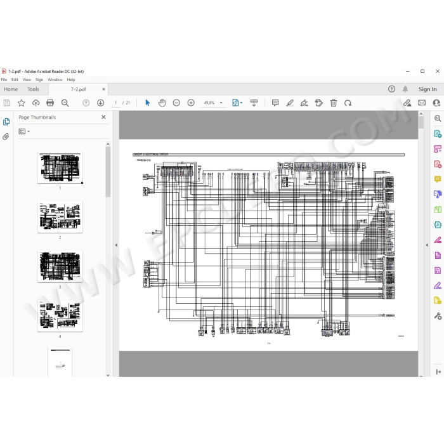Select page 4 thumbnail
The height and width of the screenshot is (444, 444).
point(60,316)
